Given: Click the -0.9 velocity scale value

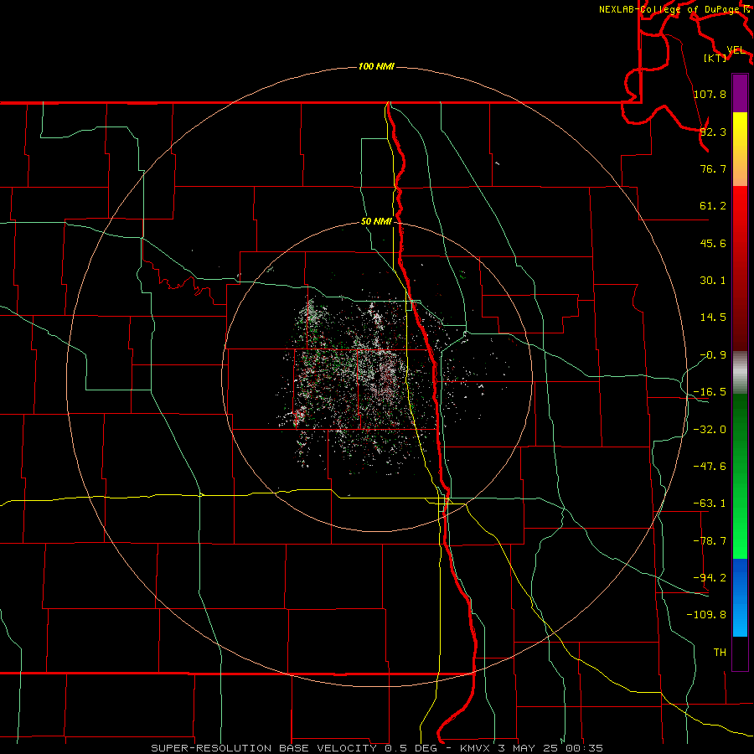Looking at the screenshot, I should [x=713, y=355].
